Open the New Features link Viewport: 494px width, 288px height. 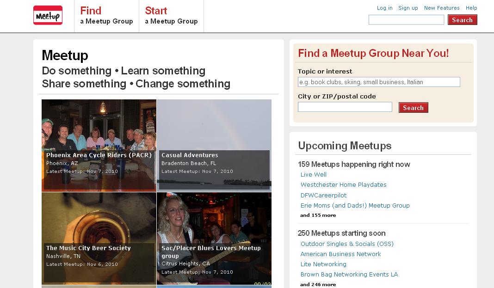pyautogui.click(x=442, y=8)
